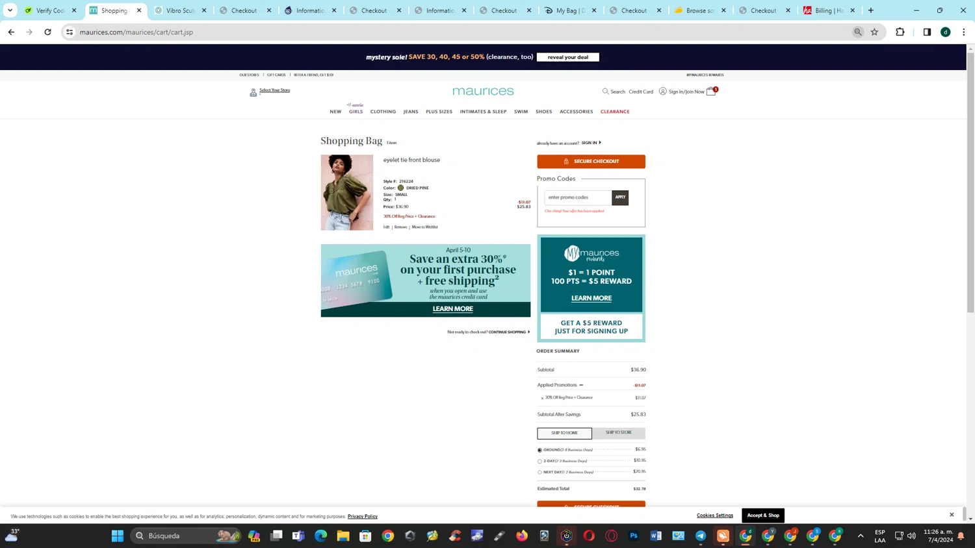Switch to the Billing browser tab
Screen dimensions: 975x548
coord(829,10)
